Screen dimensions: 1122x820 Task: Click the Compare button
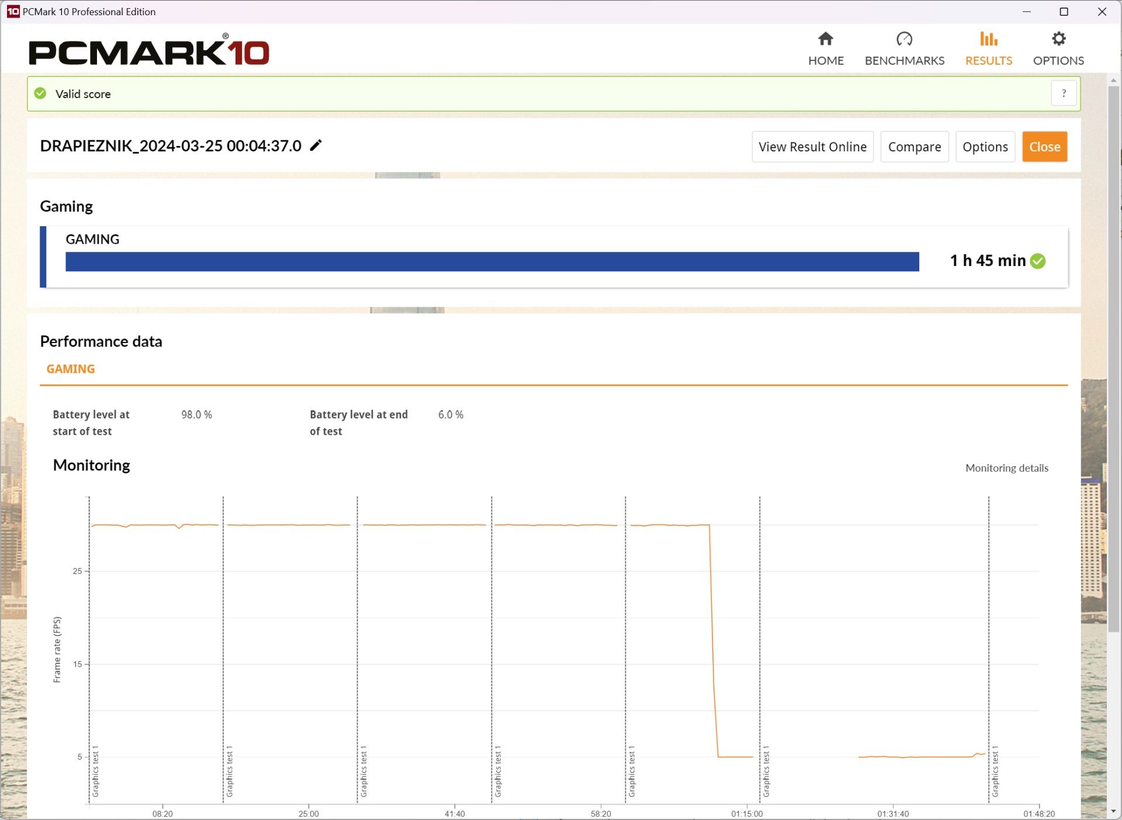[x=914, y=147]
